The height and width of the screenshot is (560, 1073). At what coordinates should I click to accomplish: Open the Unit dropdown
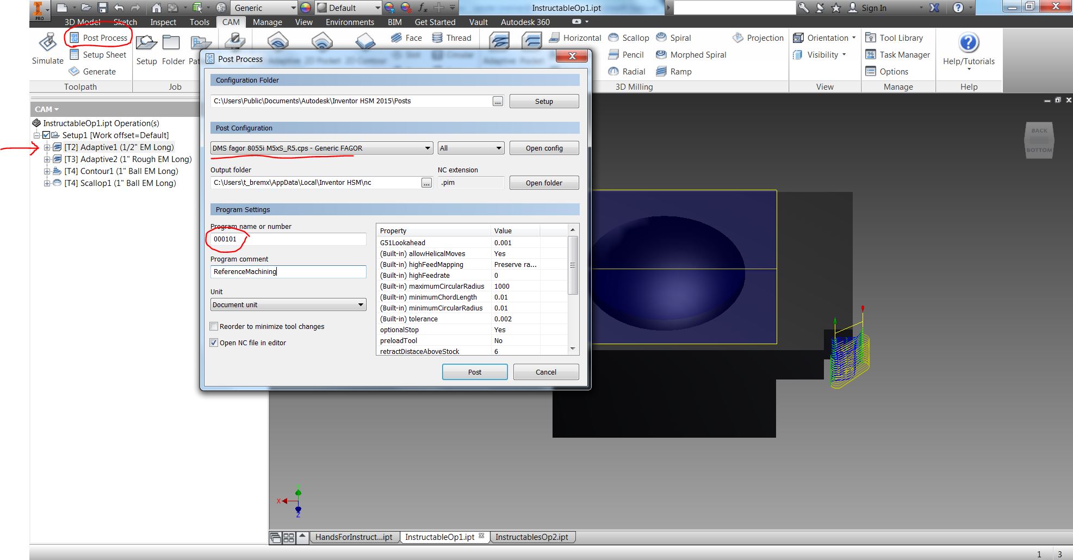[x=288, y=304]
